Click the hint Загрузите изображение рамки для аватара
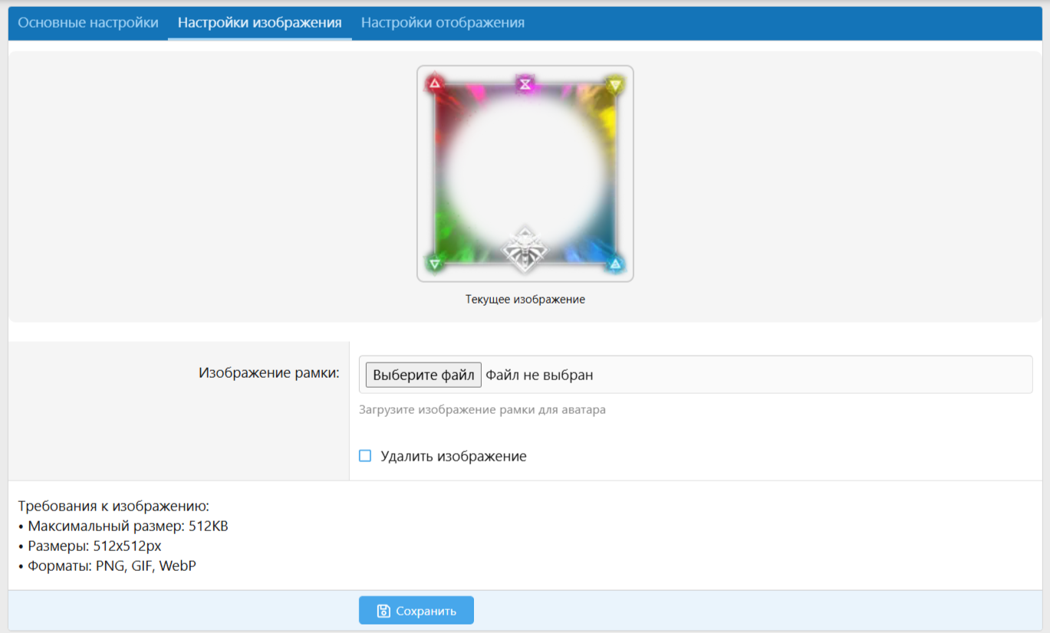 pyautogui.click(x=482, y=410)
